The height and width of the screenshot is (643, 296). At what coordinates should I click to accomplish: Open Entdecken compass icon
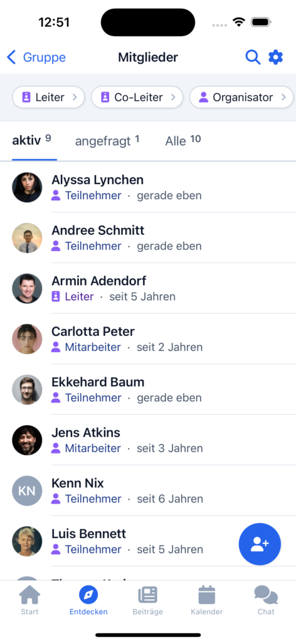[88, 595]
